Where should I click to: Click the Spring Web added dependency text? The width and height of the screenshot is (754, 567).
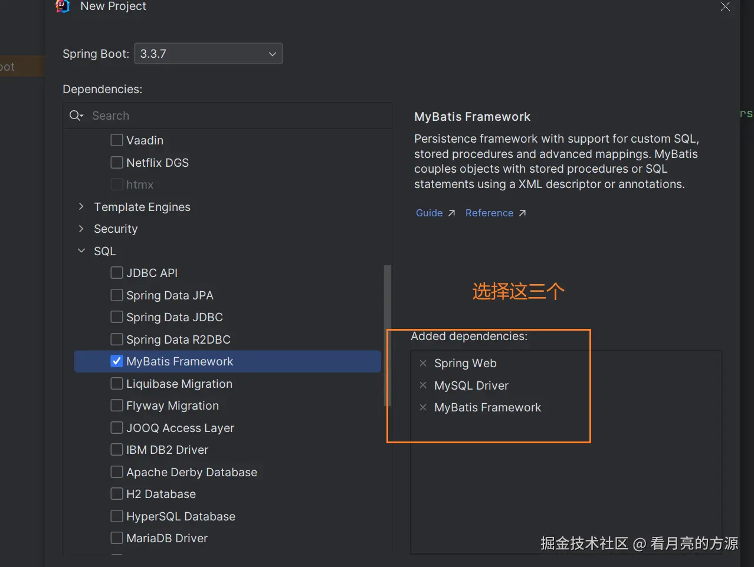pyautogui.click(x=465, y=363)
